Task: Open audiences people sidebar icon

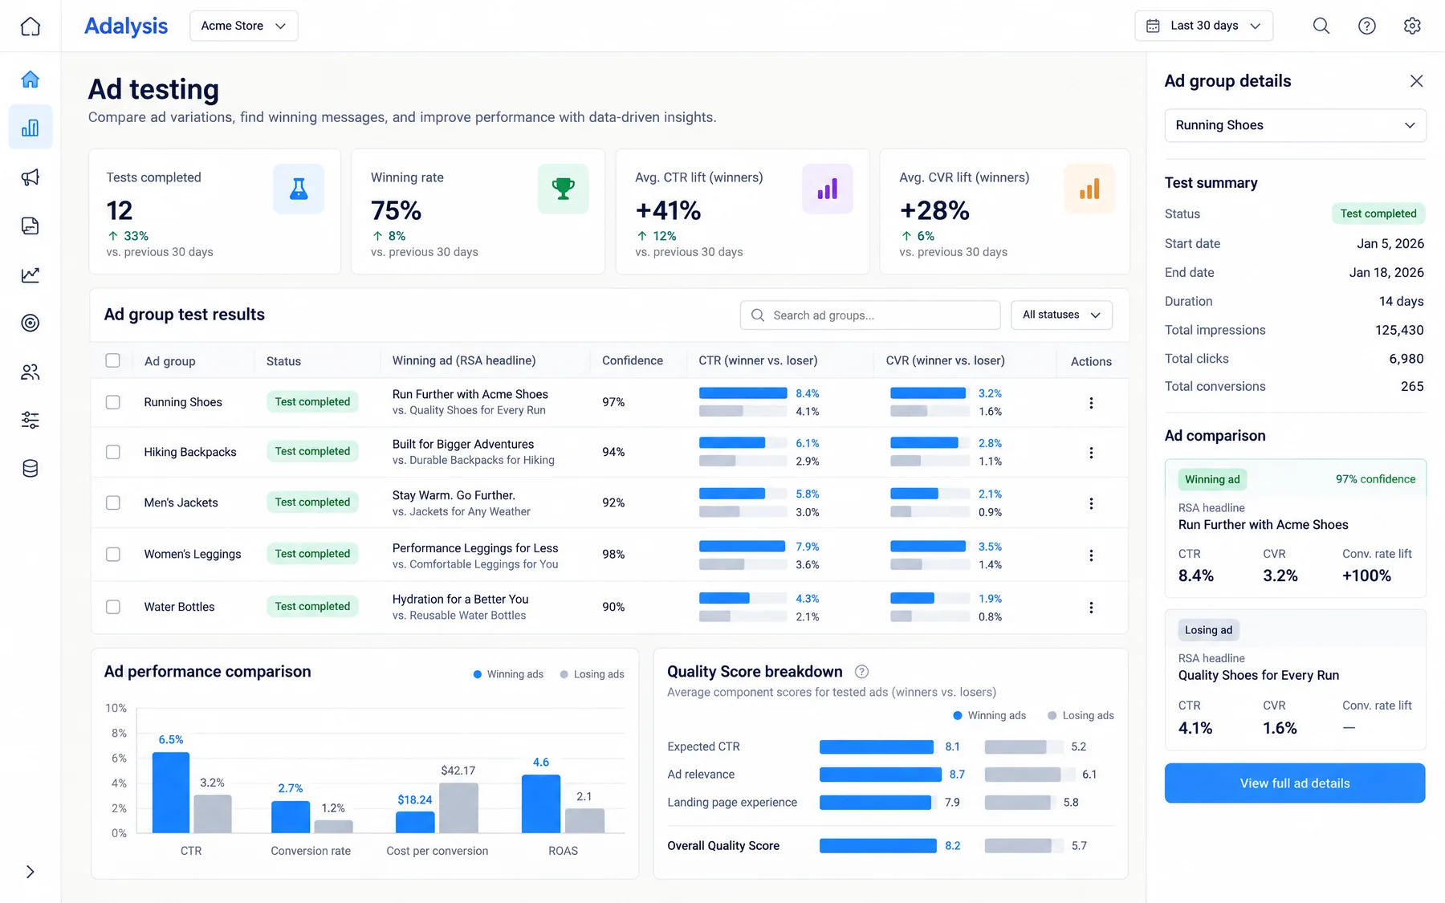Action: (x=31, y=372)
